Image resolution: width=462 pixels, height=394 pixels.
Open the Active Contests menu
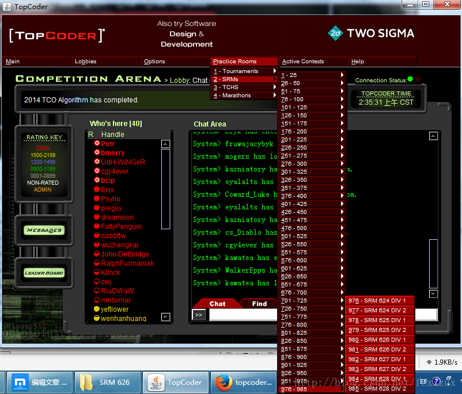(x=313, y=61)
